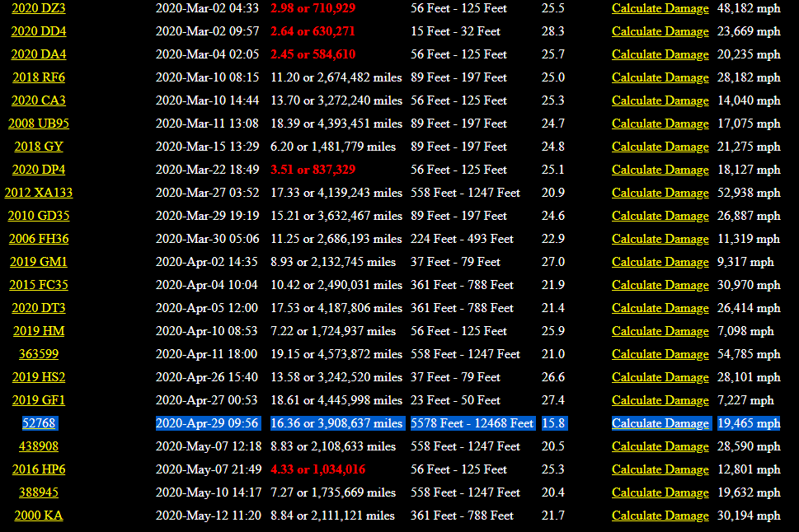
Task: Calculate Damage for highlighted 52768 row
Action: [x=660, y=423]
